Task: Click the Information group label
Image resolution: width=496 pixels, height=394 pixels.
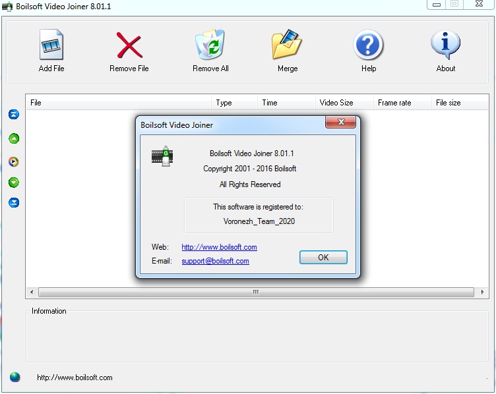Action: [x=49, y=311]
